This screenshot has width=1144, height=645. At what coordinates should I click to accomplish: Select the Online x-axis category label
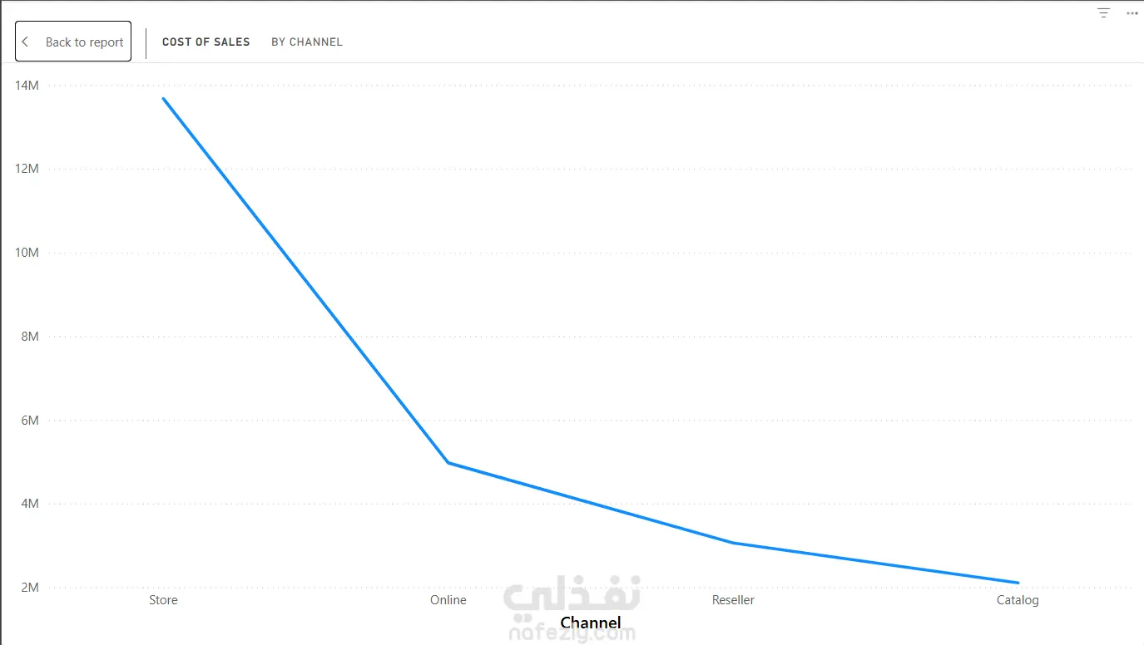[448, 600]
